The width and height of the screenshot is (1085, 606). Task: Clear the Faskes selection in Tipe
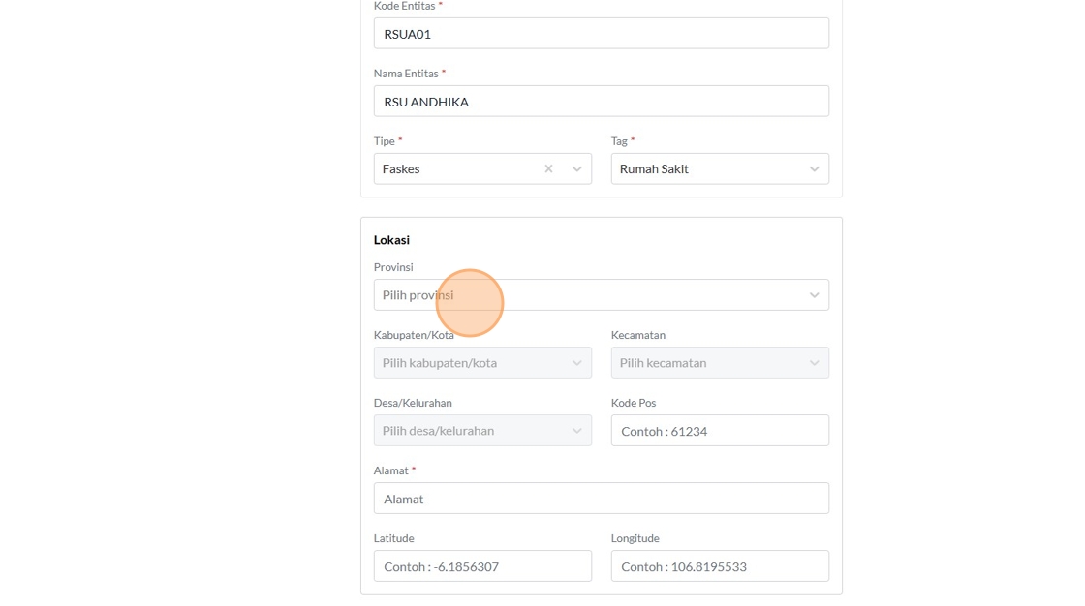click(548, 168)
